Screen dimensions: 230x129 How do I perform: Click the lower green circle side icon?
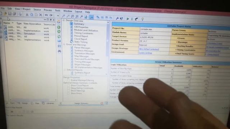coord(59,32)
